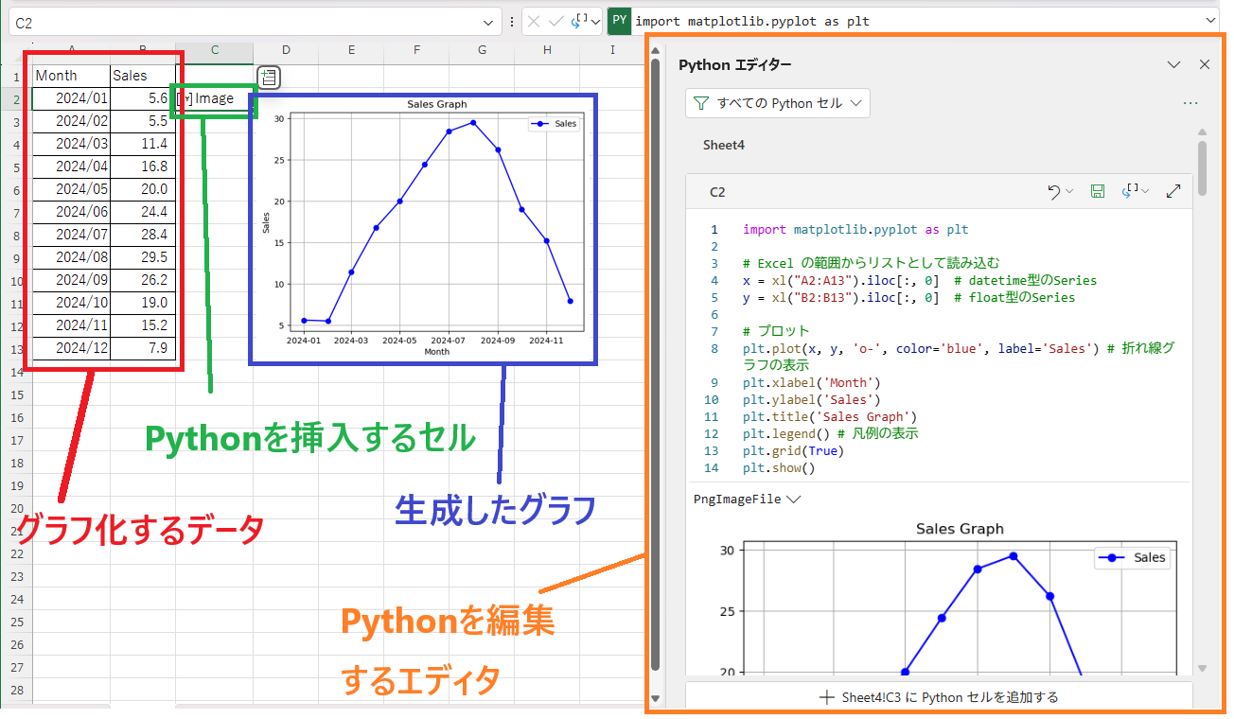Click the up arrow of Python editor scrollbar
The height and width of the screenshot is (719, 1234).
click(x=1202, y=132)
